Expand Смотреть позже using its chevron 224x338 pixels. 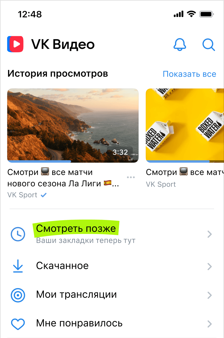pos(209,234)
